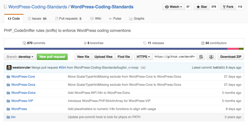Click the Download ZIP button
Image resolution: width=248 pixels, height=122 pixels.
click(x=231, y=57)
